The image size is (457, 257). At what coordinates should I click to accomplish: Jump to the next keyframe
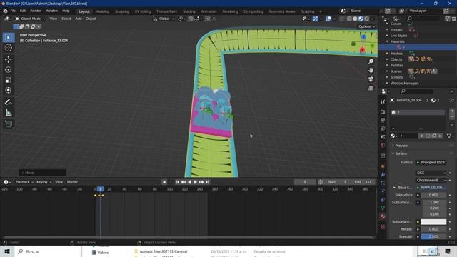[201, 182]
